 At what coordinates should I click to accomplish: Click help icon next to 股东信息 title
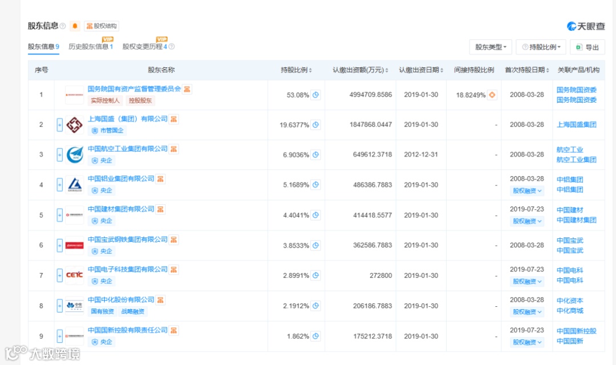[63, 26]
